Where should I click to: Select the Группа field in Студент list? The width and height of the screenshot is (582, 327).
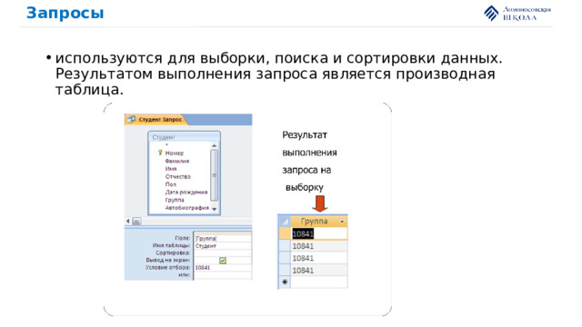click(x=175, y=200)
